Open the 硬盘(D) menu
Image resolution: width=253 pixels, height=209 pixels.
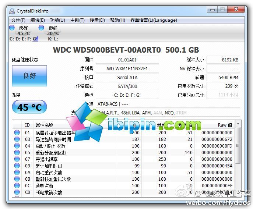point(97,20)
